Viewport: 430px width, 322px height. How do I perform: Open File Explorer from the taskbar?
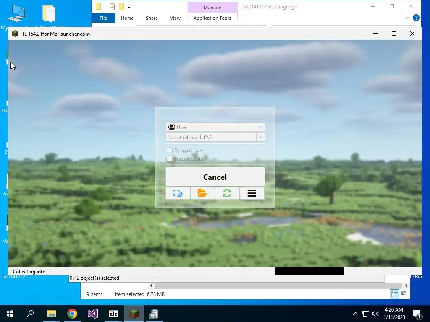click(51, 314)
